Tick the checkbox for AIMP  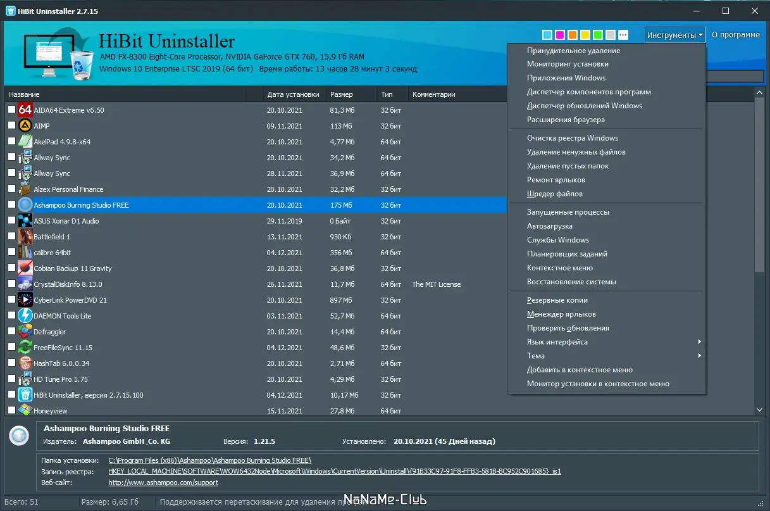click(11, 125)
